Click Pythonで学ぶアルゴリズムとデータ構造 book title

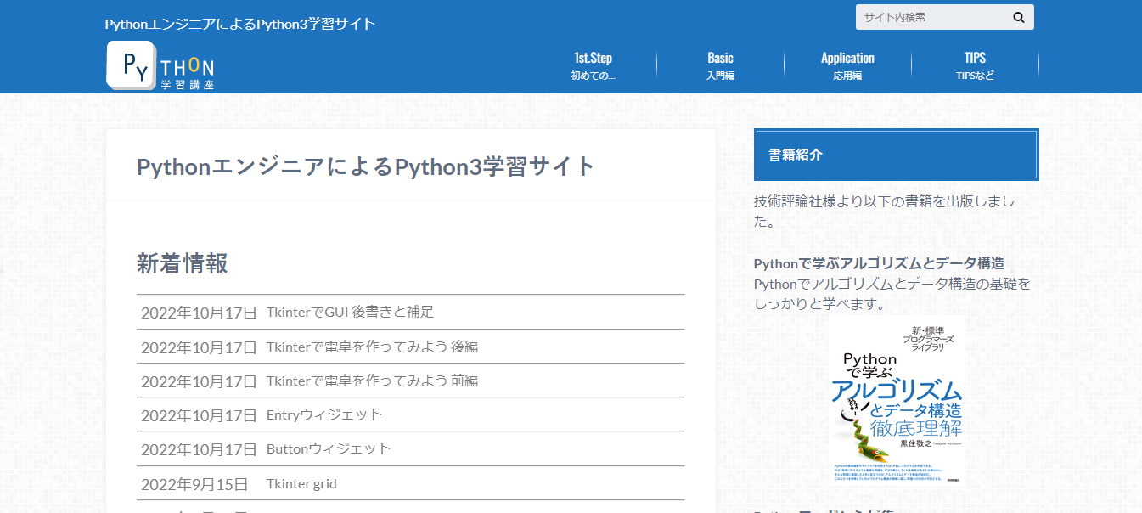point(879,263)
